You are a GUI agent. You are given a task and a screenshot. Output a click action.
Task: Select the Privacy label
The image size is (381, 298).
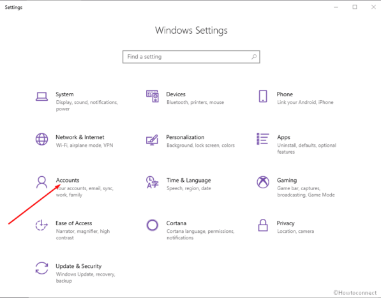[x=286, y=223]
